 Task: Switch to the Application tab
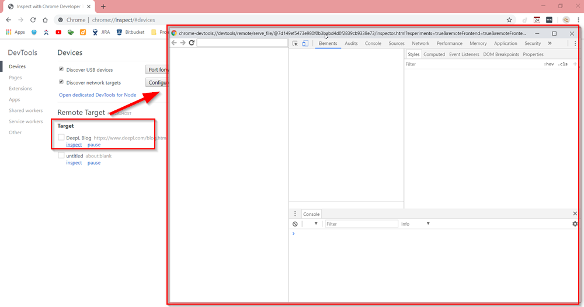click(505, 44)
